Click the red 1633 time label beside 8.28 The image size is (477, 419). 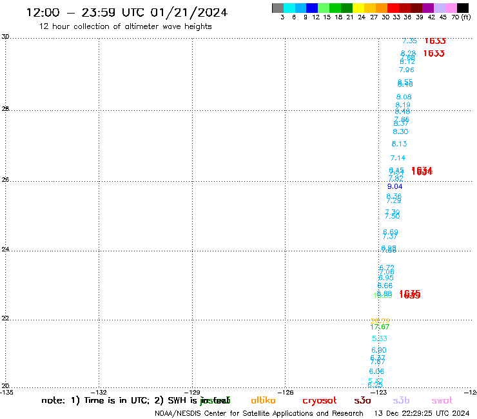pos(434,54)
